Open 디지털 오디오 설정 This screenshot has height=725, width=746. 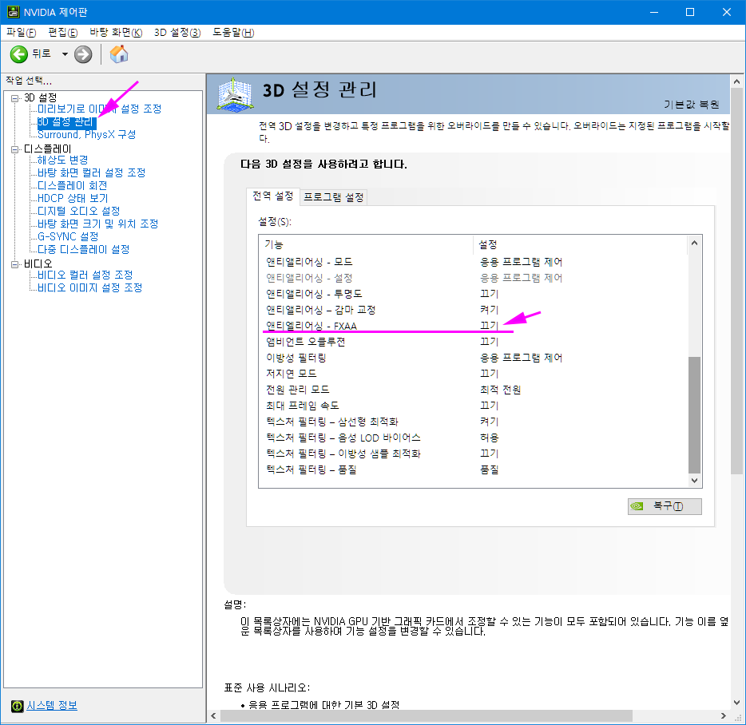click(x=78, y=212)
